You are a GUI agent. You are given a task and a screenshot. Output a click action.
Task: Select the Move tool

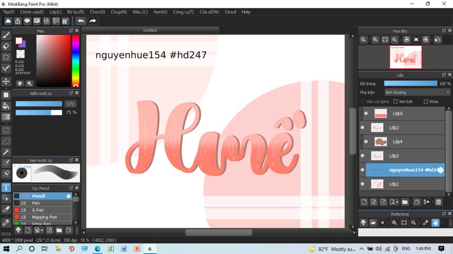(6, 81)
